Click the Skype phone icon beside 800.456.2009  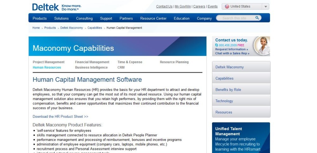tap(217, 45)
